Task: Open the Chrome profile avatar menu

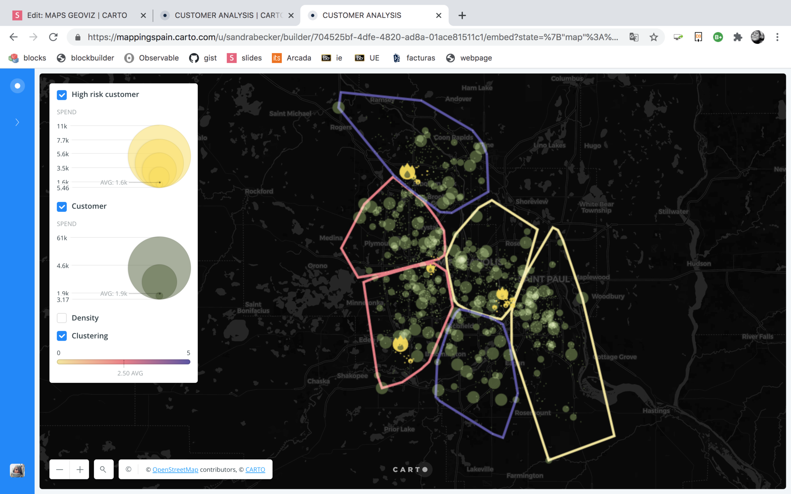Action: pos(757,37)
